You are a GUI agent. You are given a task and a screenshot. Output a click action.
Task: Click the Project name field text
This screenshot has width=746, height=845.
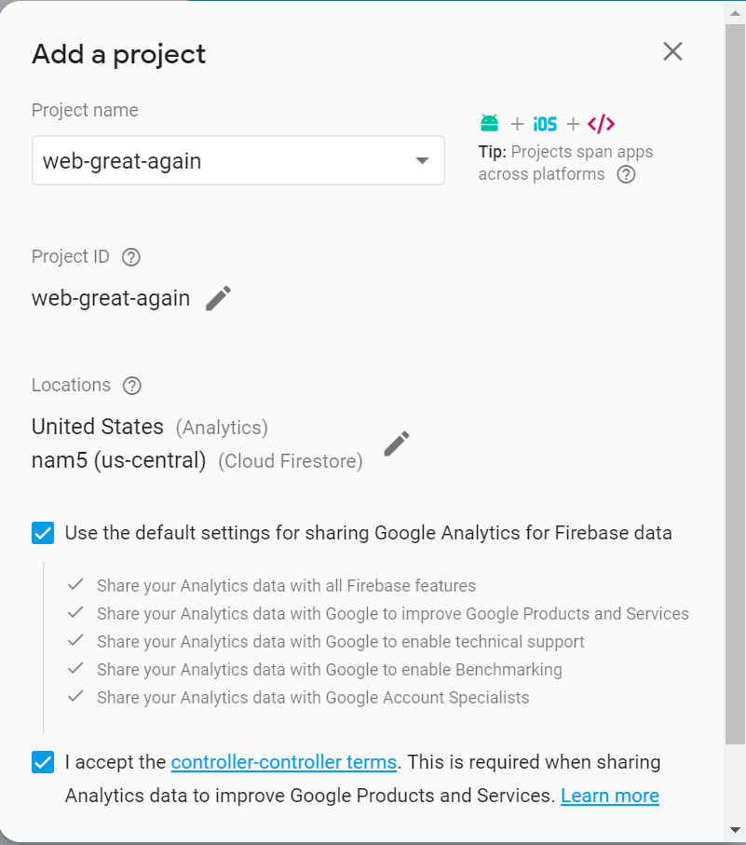(x=122, y=161)
